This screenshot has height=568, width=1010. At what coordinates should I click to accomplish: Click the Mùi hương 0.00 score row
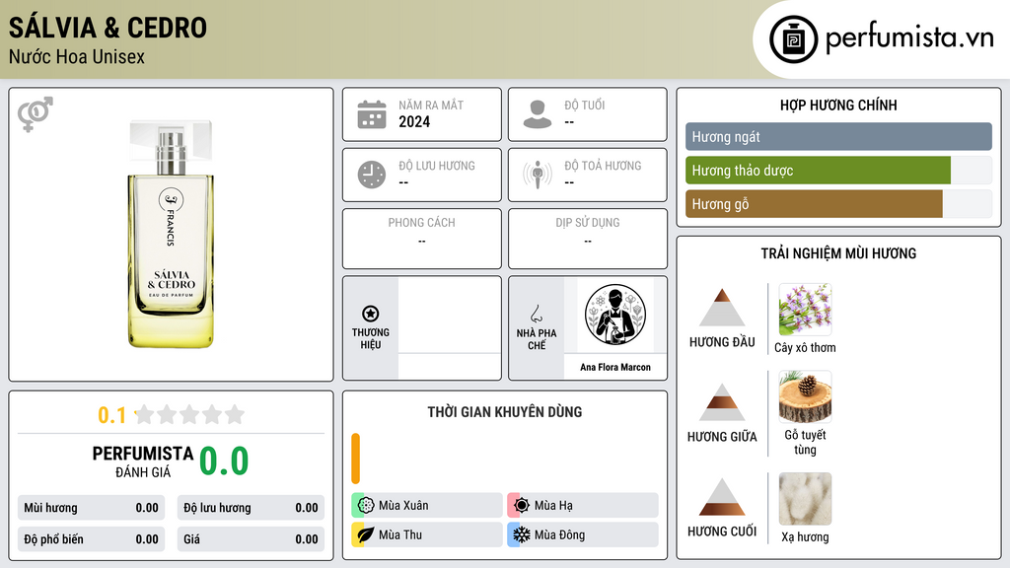[x=91, y=508]
